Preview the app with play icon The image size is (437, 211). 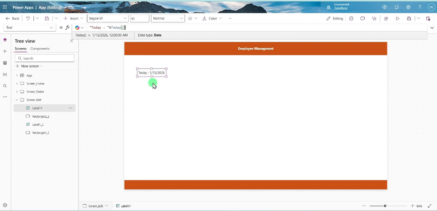tap(397, 18)
